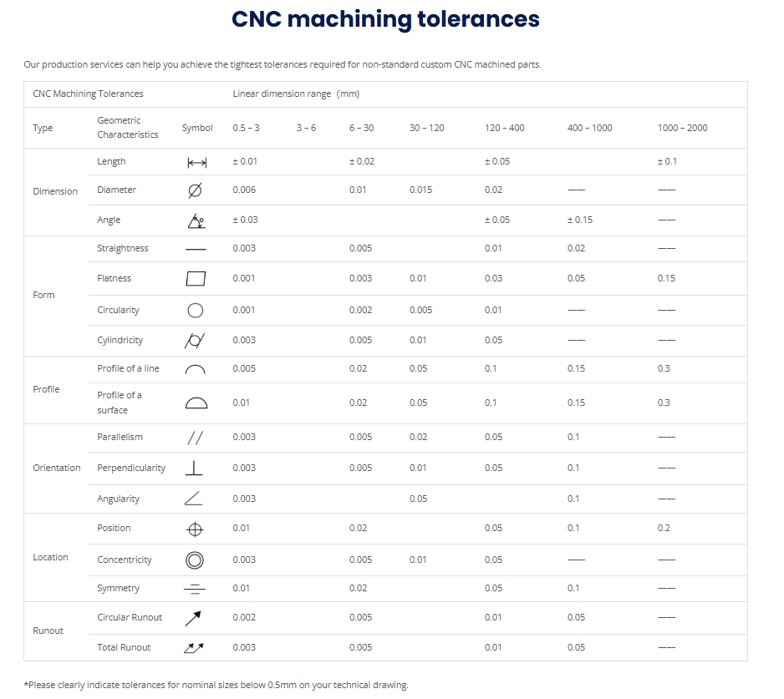Select the 'Symmetry' characteristic label

pos(118,589)
